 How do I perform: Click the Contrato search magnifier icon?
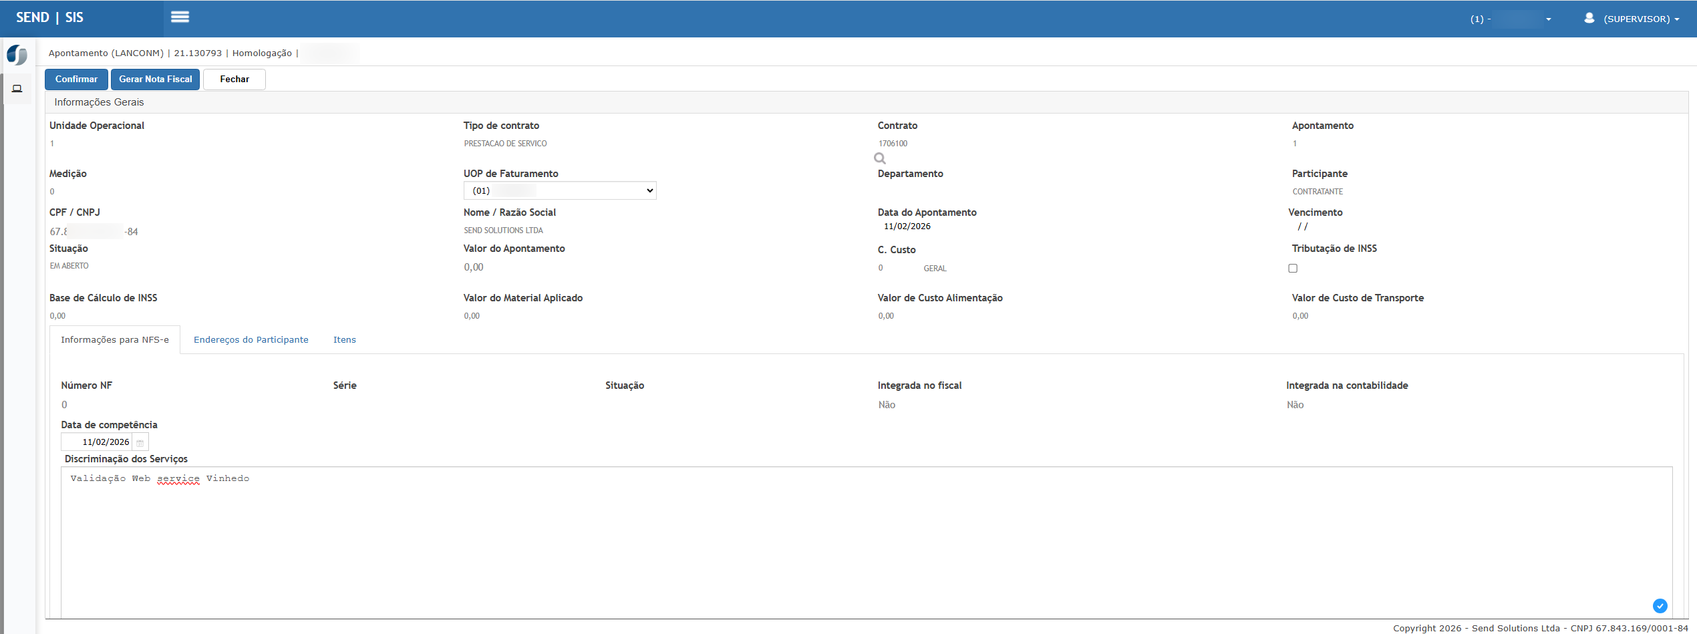pos(880,158)
